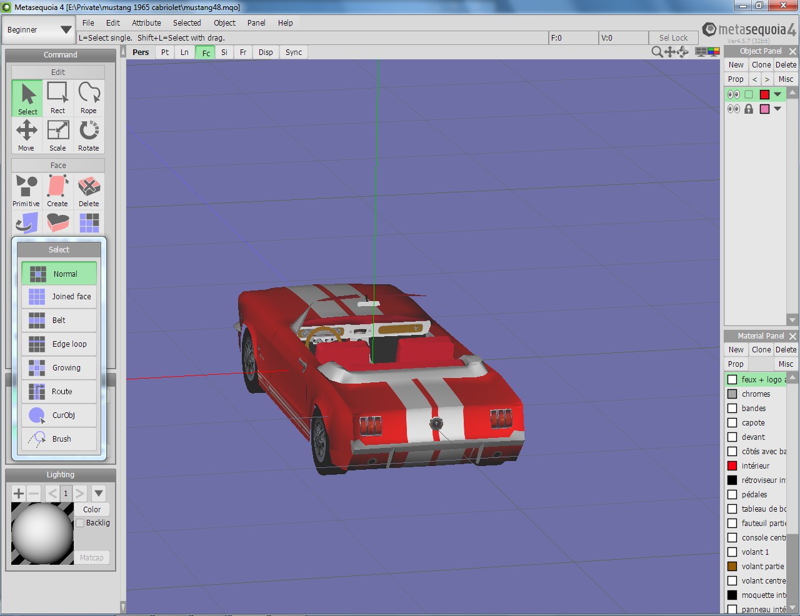Viewport: 800px width, 616px height.
Task: Click Clone in the Material Panel
Action: pos(761,349)
